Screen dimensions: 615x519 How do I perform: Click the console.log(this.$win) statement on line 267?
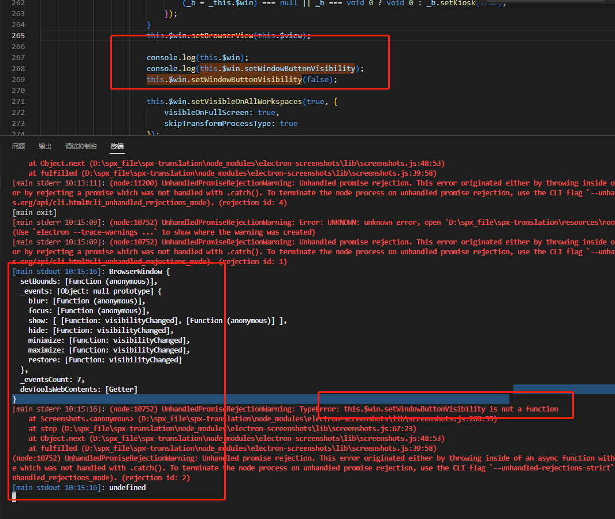(208, 57)
